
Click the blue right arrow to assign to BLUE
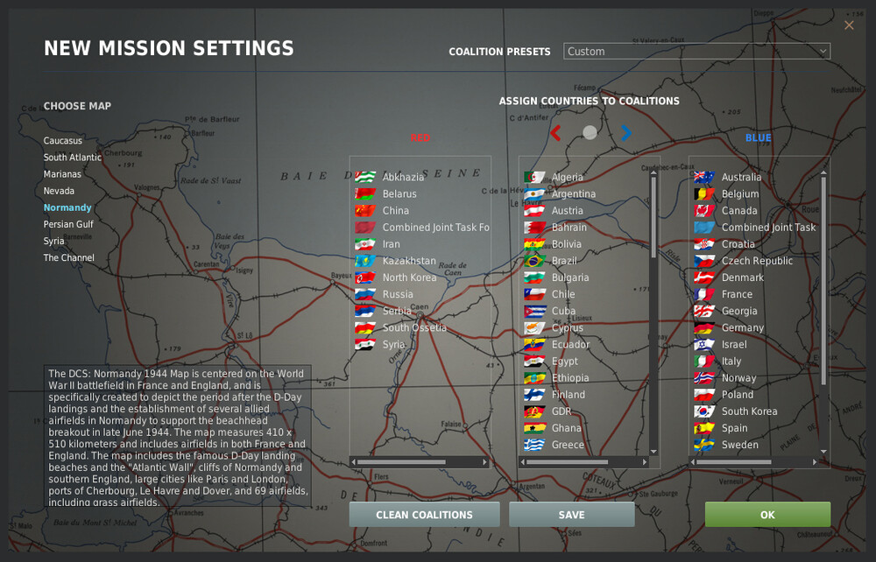click(625, 133)
